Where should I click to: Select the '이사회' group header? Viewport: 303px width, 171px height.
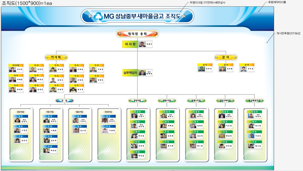[56, 58]
